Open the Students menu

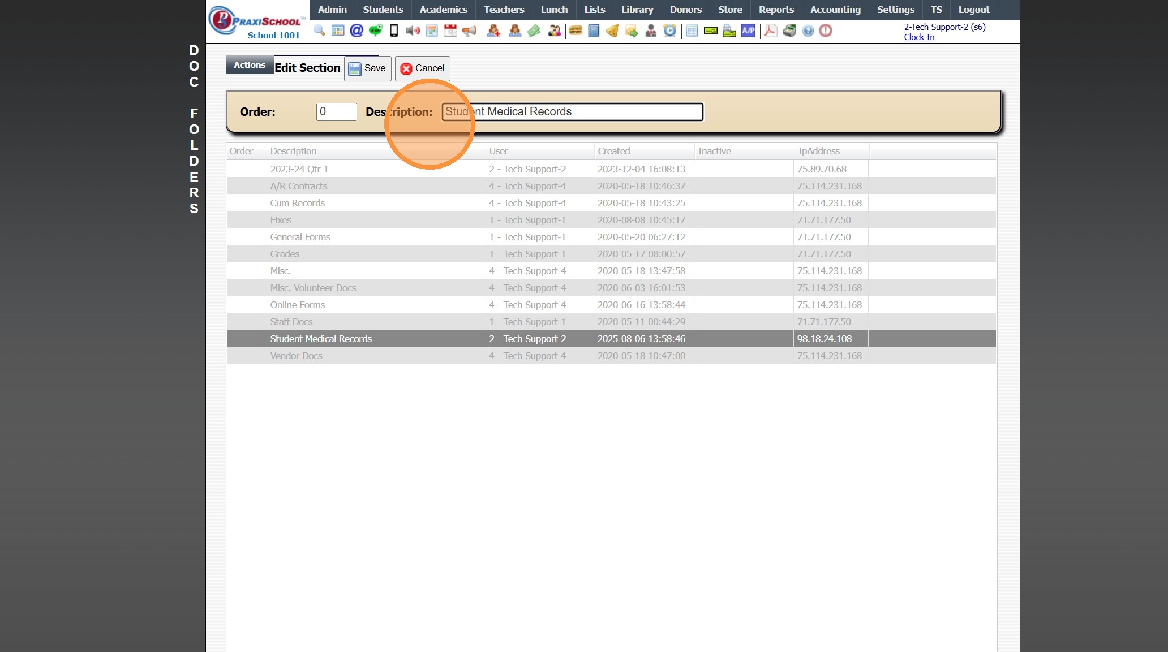pyautogui.click(x=383, y=10)
